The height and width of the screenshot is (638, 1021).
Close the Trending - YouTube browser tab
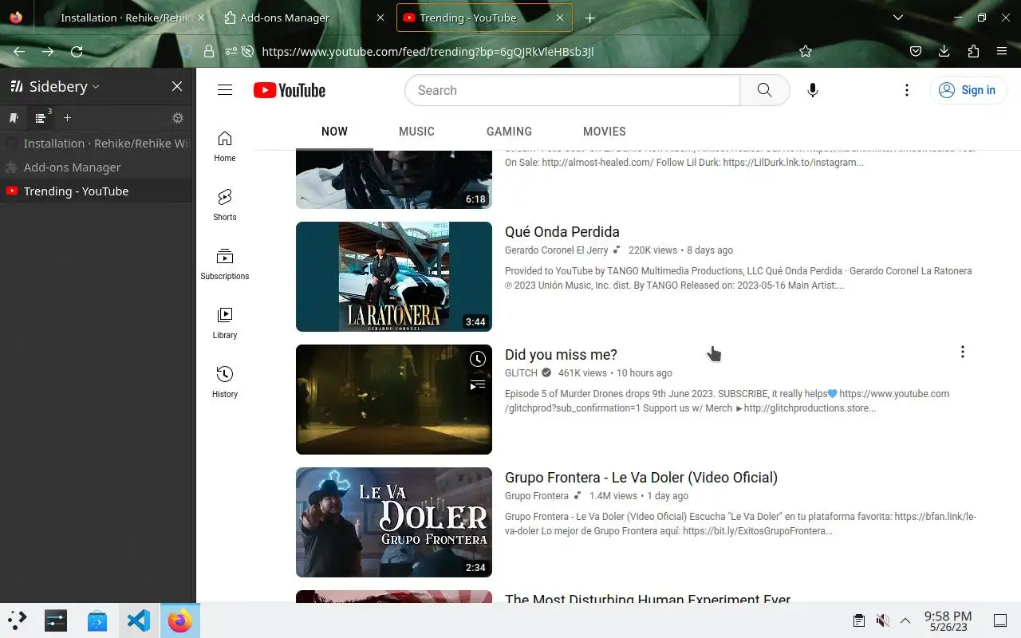coord(560,18)
